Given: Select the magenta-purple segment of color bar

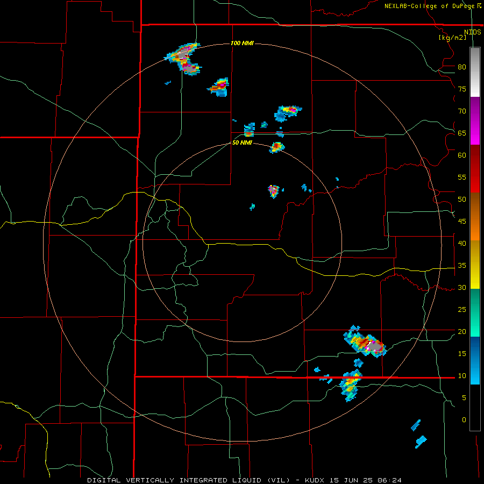Looking at the screenshot, I should [x=475, y=120].
